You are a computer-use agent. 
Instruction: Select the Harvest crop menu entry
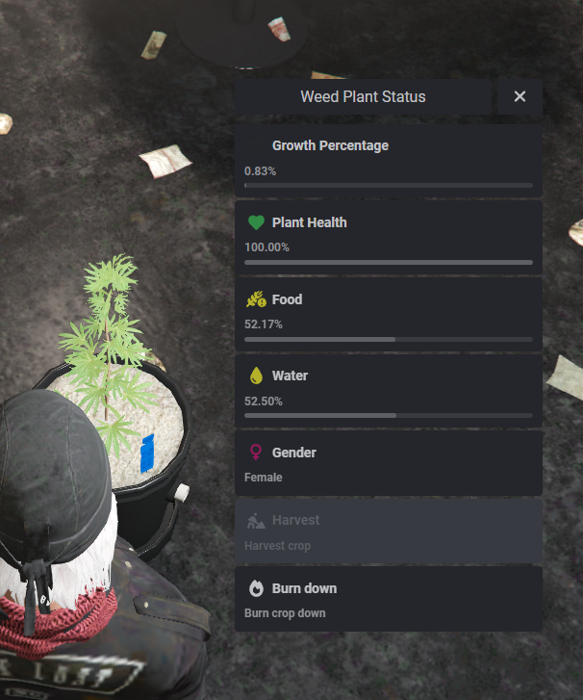click(389, 531)
